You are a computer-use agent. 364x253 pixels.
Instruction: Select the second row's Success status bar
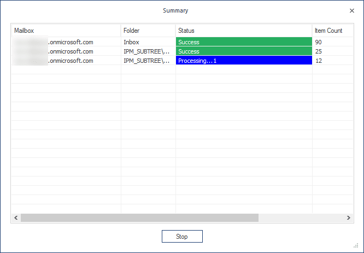point(244,51)
